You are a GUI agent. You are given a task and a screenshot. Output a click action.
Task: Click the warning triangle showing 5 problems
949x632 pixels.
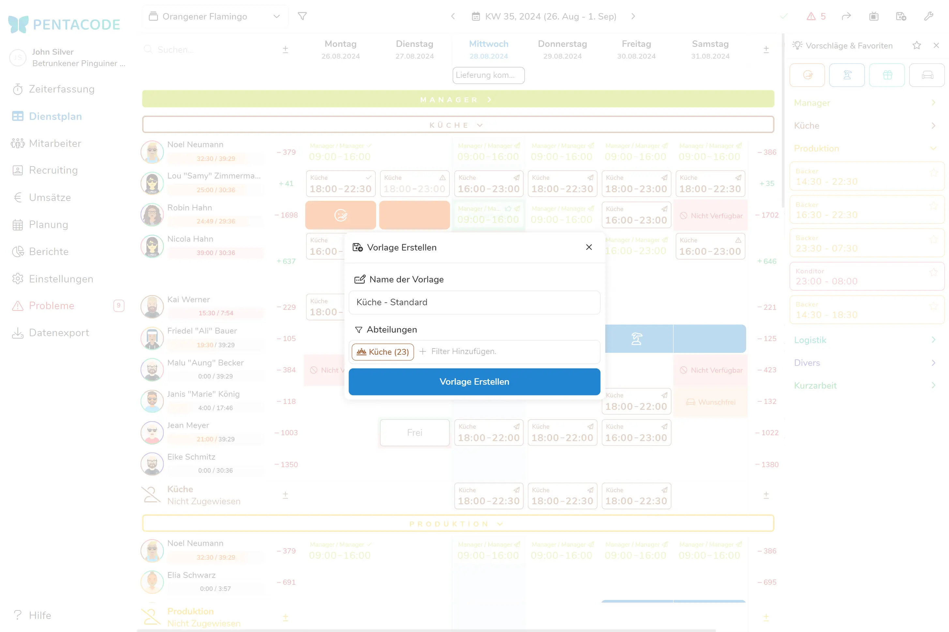816,16
